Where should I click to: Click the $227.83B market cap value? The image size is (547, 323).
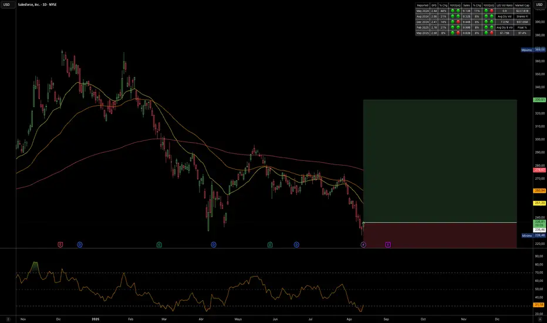[522, 11]
